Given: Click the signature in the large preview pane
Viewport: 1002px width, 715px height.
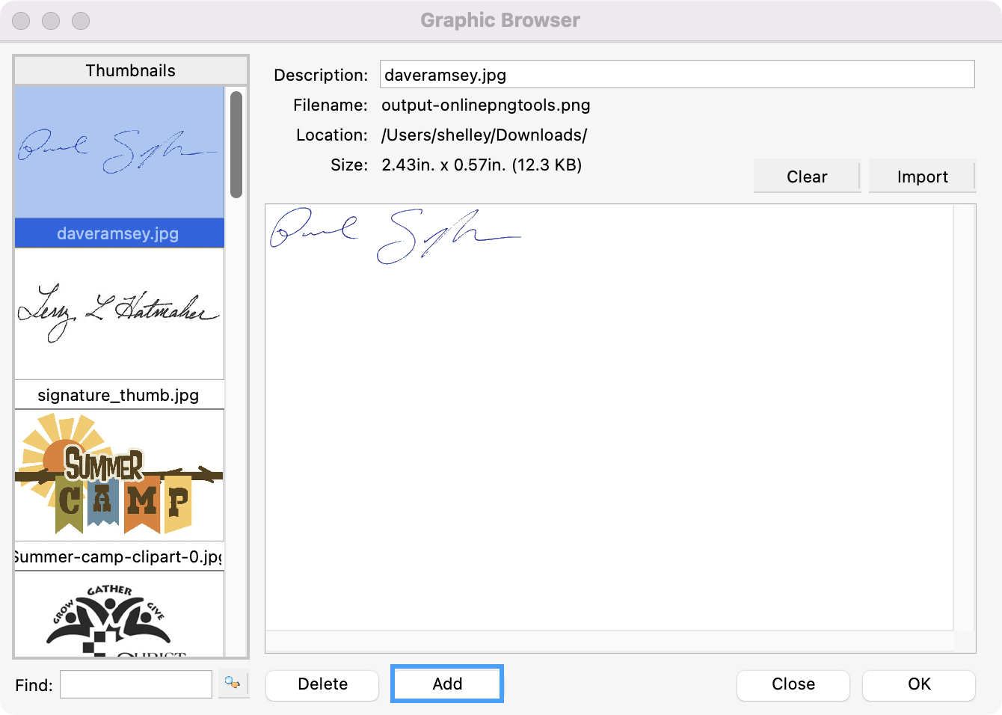Looking at the screenshot, I should click(x=395, y=236).
